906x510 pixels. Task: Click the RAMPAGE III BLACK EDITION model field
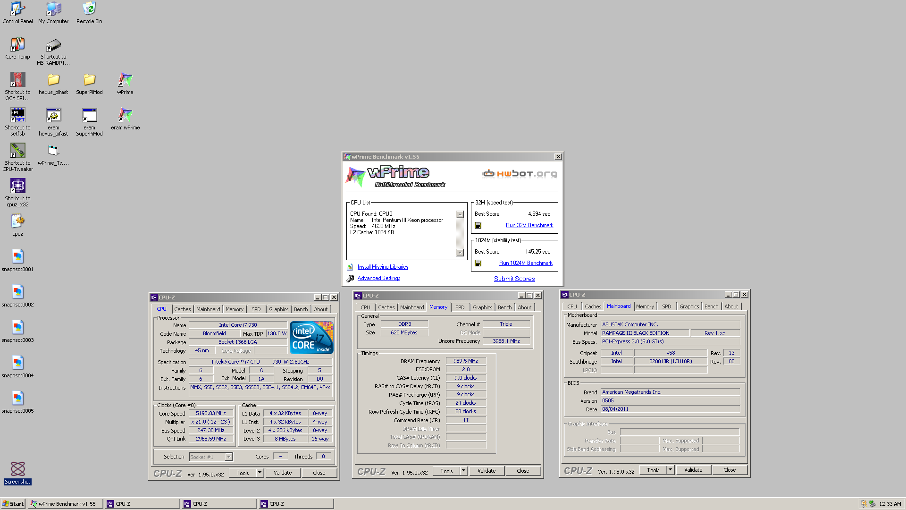tap(645, 333)
